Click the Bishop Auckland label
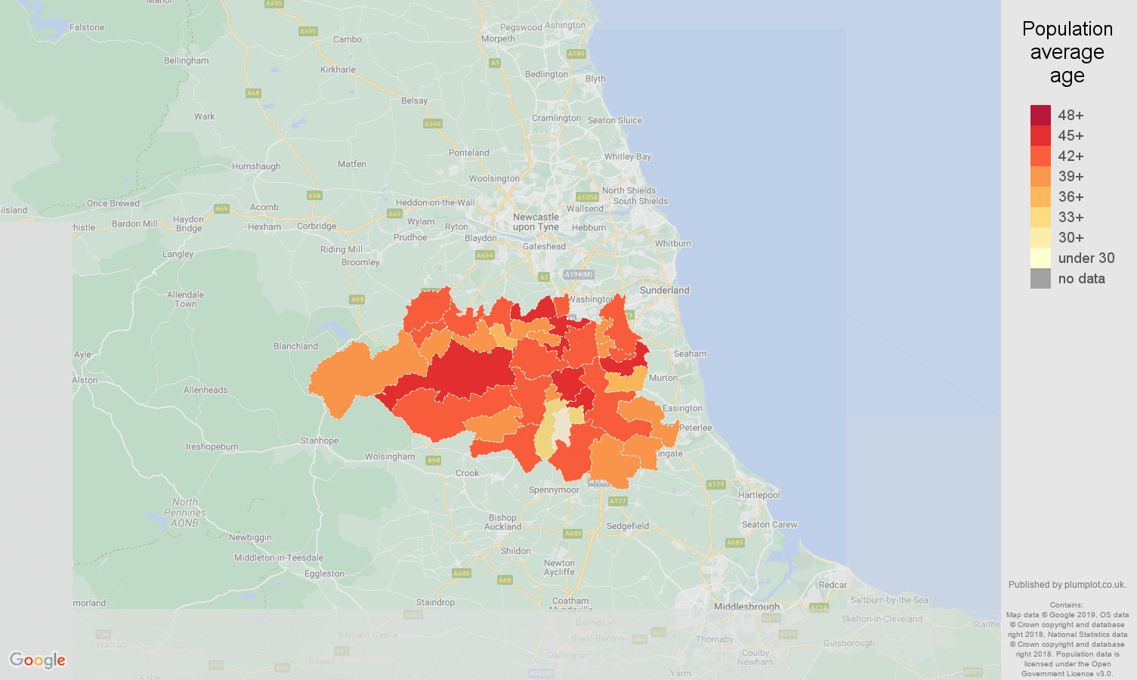 pos(502,522)
